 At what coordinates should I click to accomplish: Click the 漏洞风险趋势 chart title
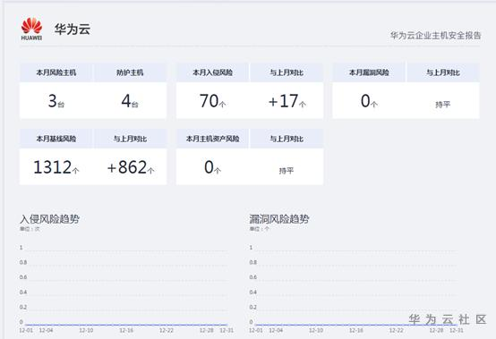[x=279, y=219]
